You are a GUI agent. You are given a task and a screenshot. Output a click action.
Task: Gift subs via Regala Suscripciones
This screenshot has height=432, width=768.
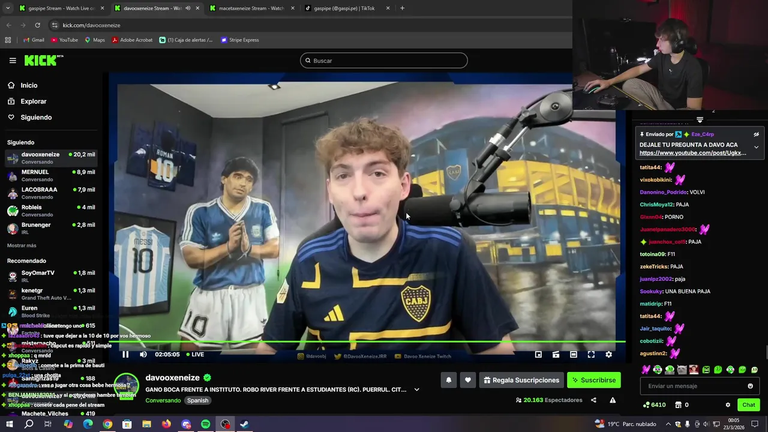click(521, 380)
